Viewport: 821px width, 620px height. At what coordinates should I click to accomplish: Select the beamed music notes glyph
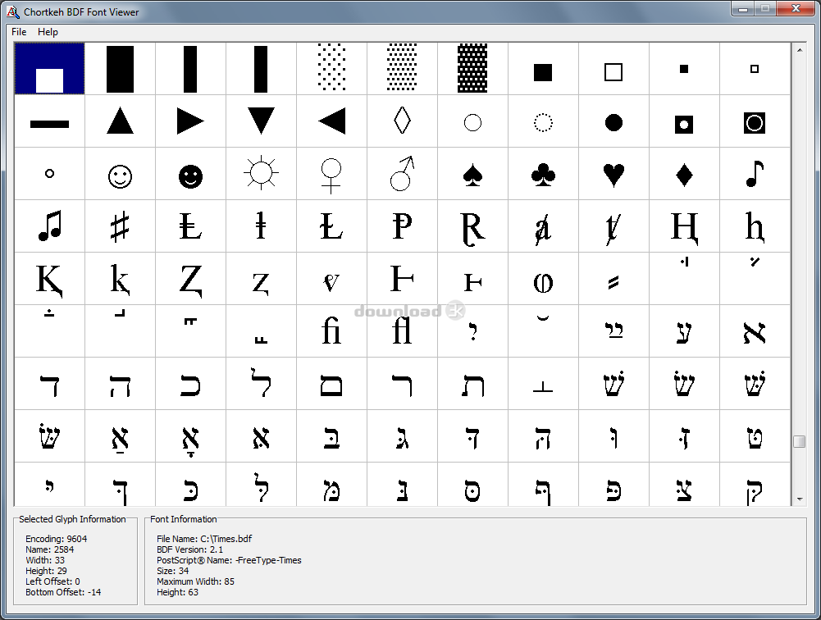(50, 226)
